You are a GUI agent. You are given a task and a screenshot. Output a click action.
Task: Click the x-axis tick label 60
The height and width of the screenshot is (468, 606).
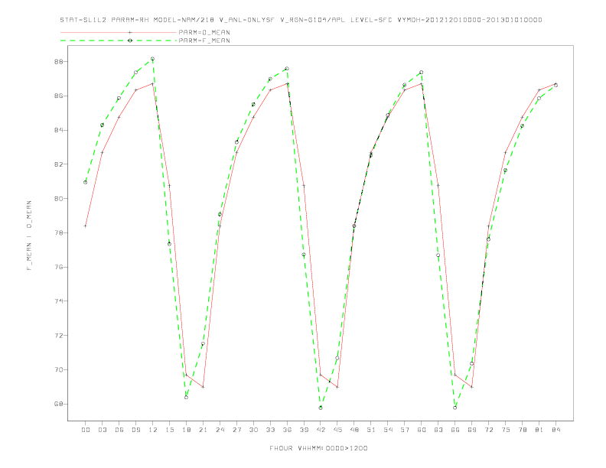(x=422, y=430)
